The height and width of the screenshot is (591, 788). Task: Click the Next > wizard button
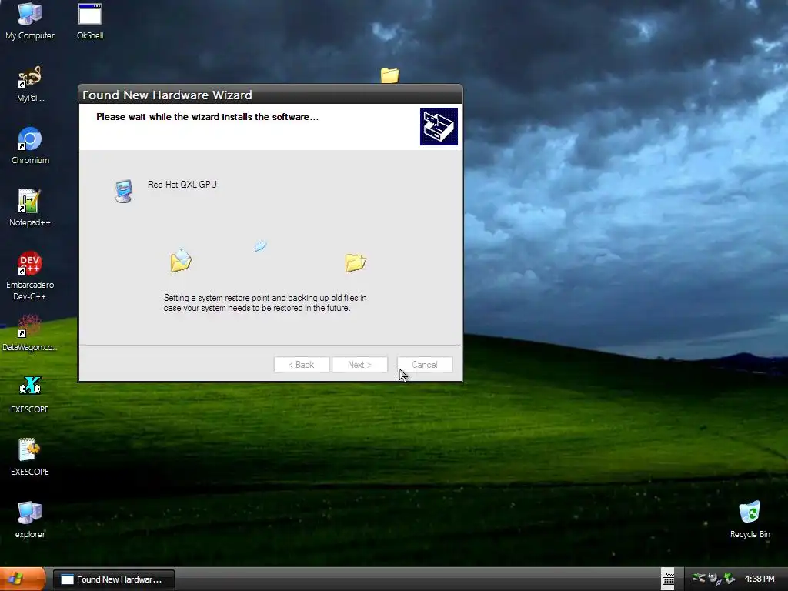[359, 364]
